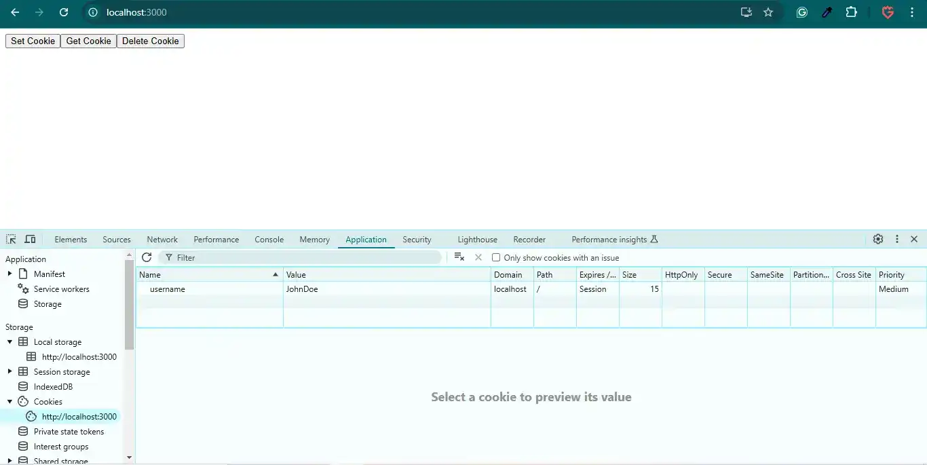Clear all cookies icon
Image resolution: width=927 pixels, height=465 pixels.
(x=459, y=257)
